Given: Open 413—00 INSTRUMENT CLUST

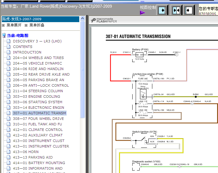Looking at the screenshot, I should tap(39, 141).
